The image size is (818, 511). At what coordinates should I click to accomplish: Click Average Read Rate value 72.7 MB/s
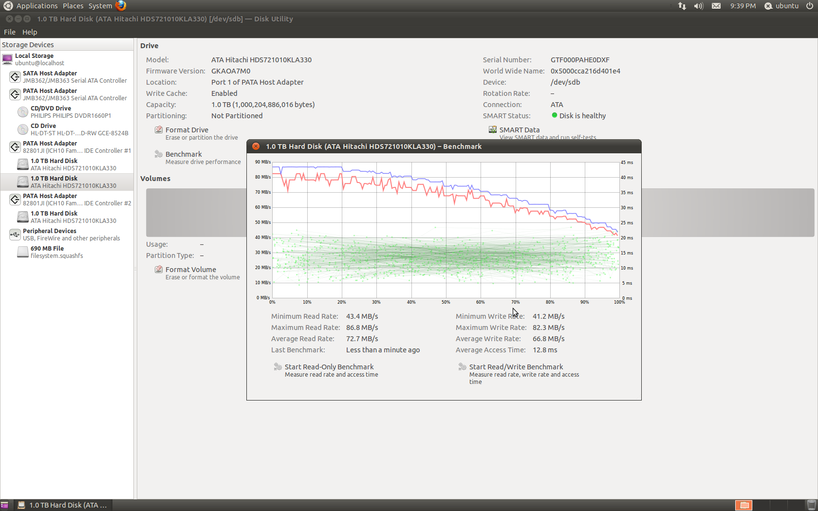click(x=362, y=339)
